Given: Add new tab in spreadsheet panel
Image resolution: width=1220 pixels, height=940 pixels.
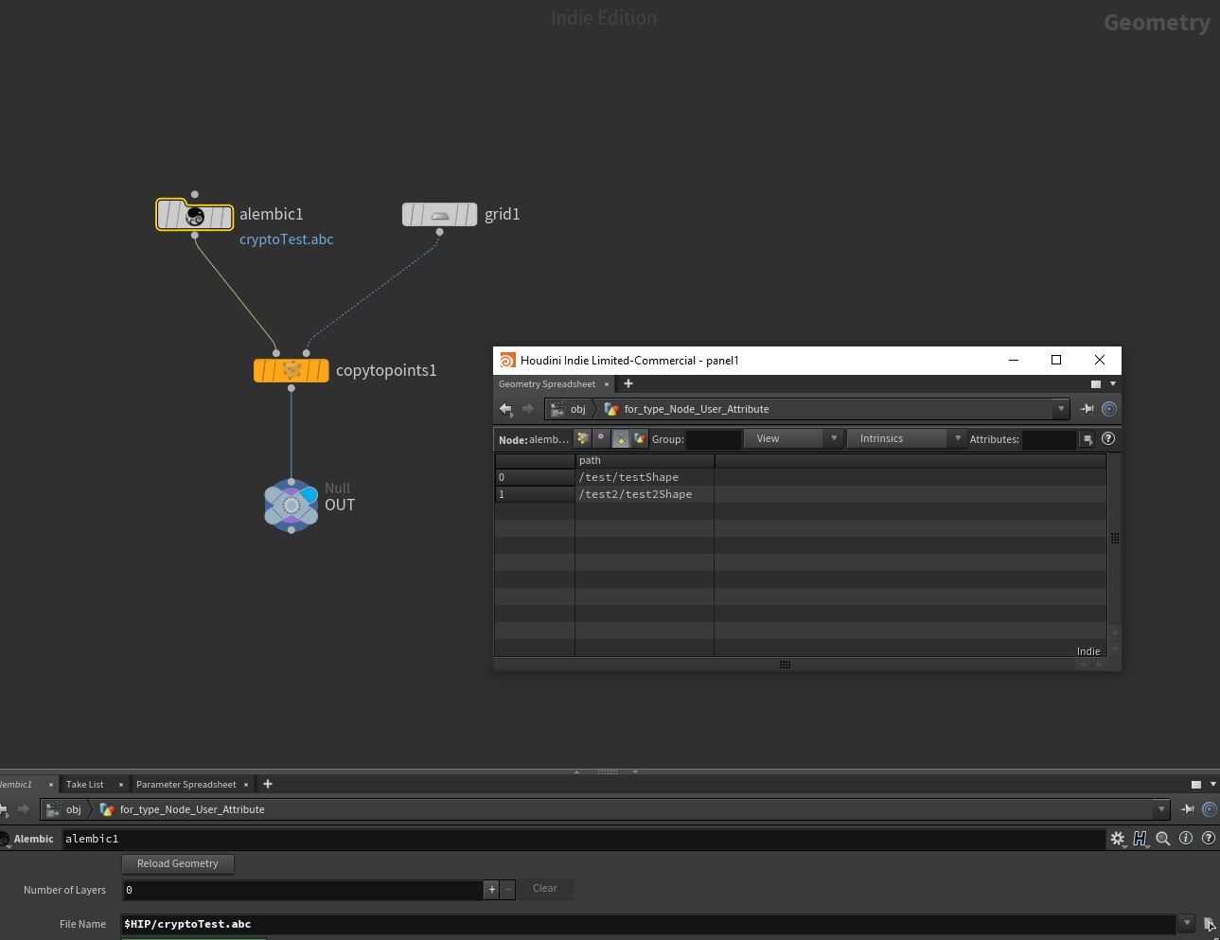Looking at the screenshot, I should pos(628,383).
